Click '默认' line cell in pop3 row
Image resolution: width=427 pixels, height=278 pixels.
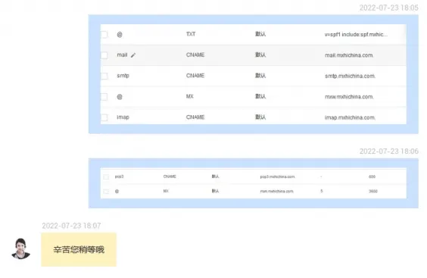216,176
